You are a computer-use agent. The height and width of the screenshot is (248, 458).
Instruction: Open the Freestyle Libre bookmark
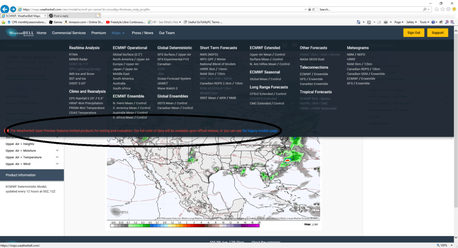click(x=125, y=22)
